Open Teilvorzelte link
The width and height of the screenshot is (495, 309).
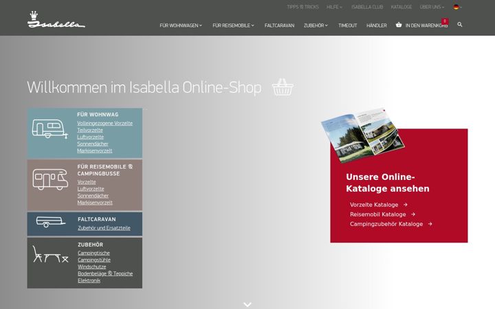[90, 130]
